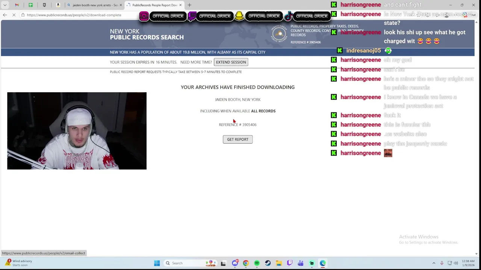Click the reference # 3905406 under ALL RECORDS
481x270 pixels.
point(237,125)
